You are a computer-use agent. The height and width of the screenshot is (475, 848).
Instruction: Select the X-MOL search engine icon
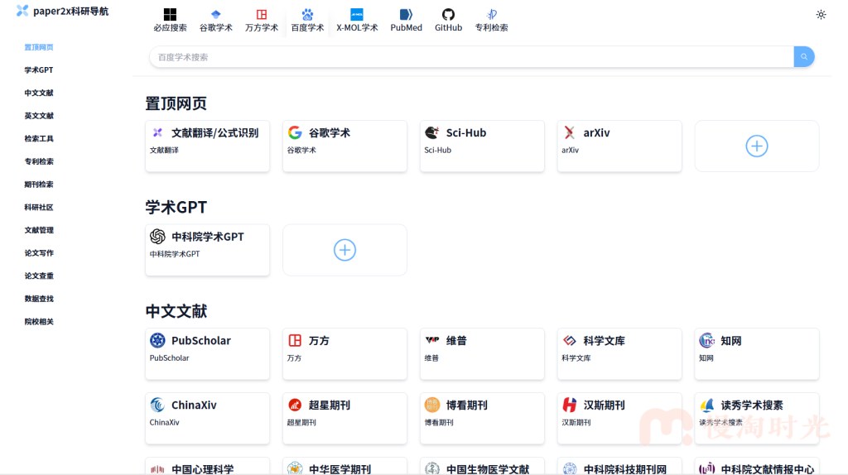pos(357,15)
